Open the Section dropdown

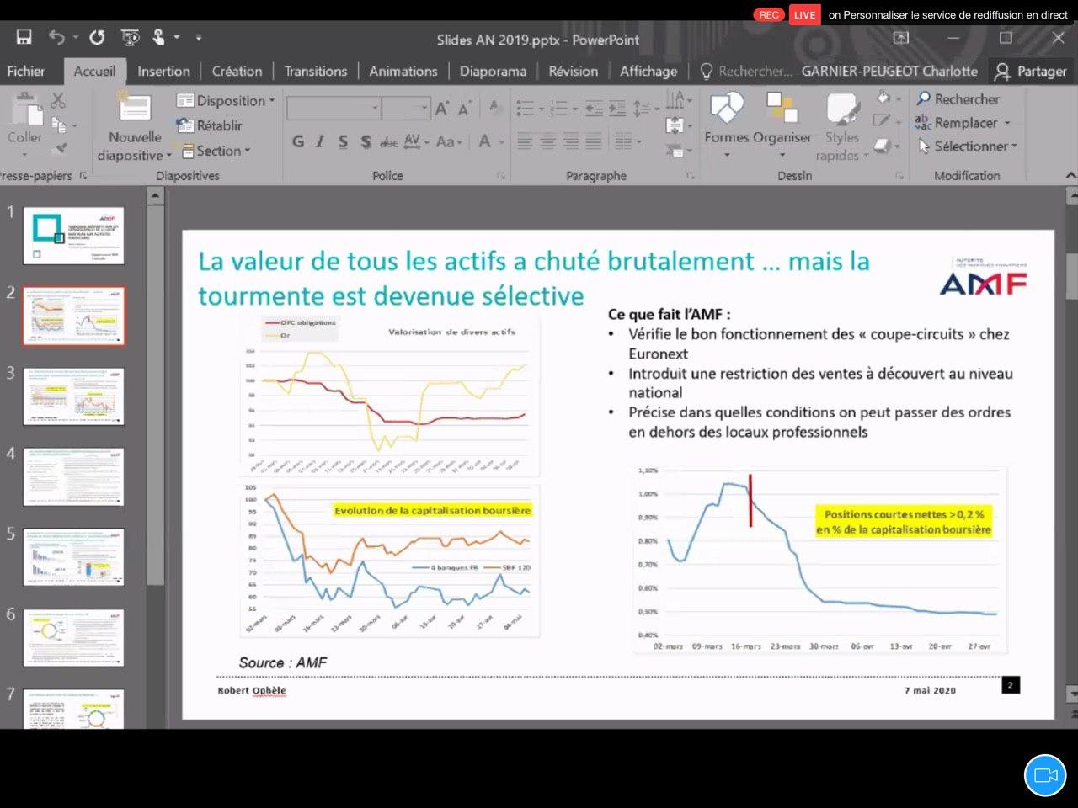point(215,151)
